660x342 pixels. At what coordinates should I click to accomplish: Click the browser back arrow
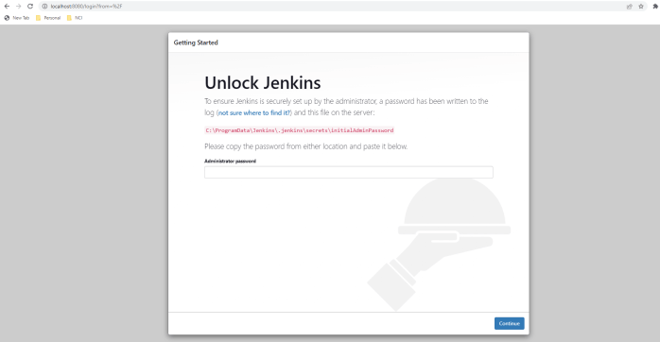[x=7, y=7]
